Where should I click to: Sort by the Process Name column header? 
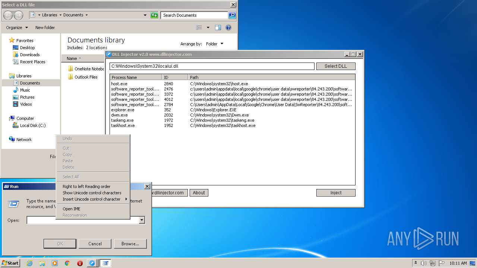tap(136, 77)
